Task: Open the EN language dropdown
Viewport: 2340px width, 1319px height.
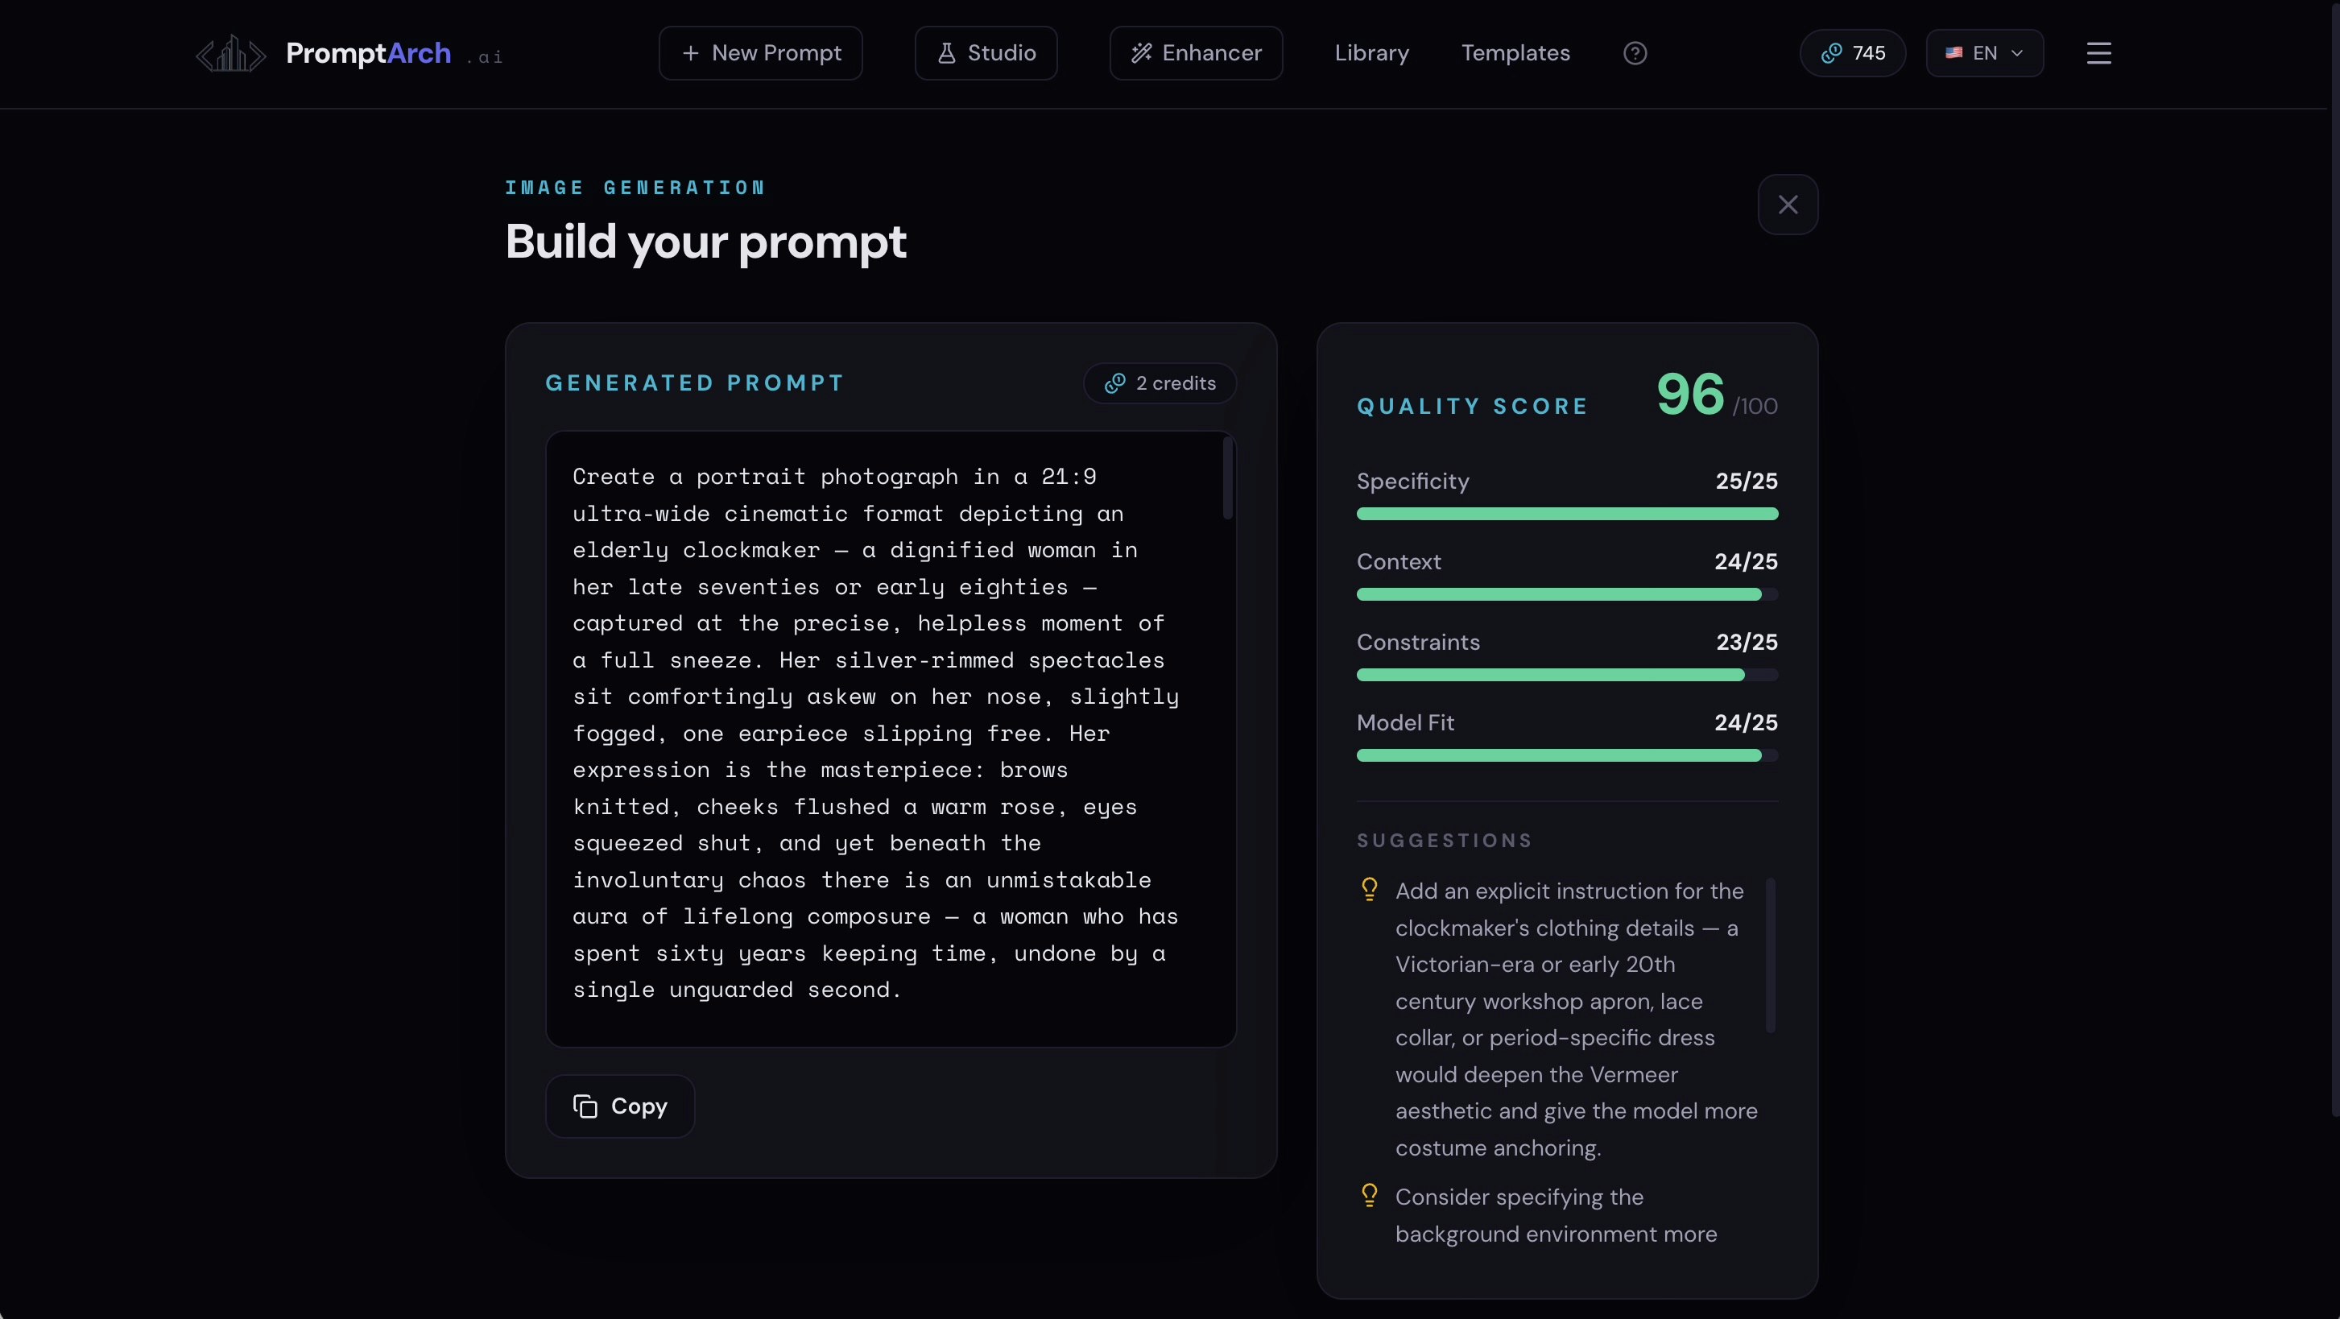Action: 1984,52
